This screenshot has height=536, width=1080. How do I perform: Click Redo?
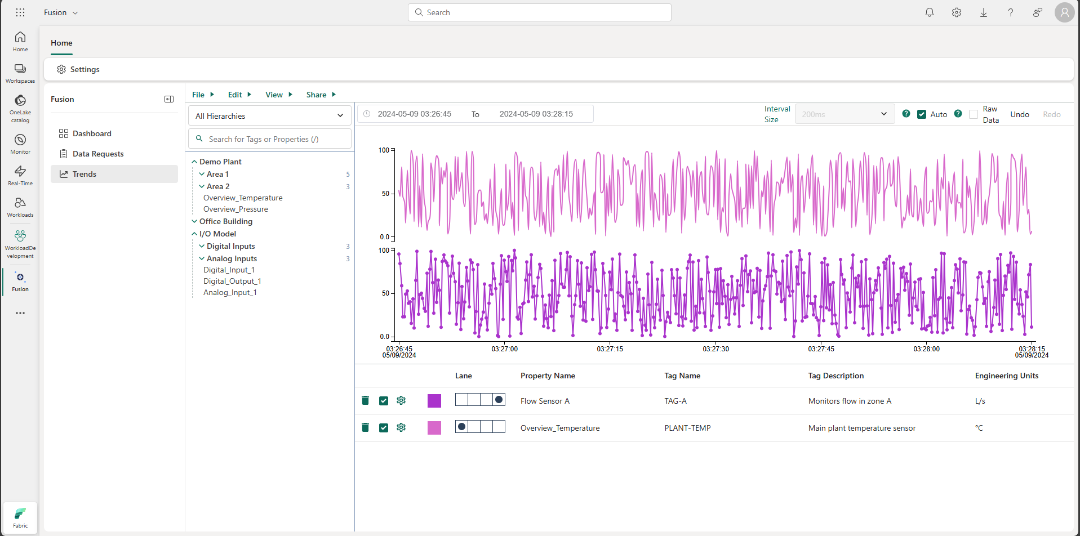[1052, 114]
